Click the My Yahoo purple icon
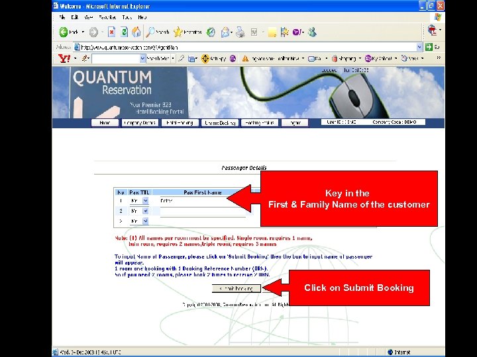Screen dimensions: 477x357 pos(368,58)
